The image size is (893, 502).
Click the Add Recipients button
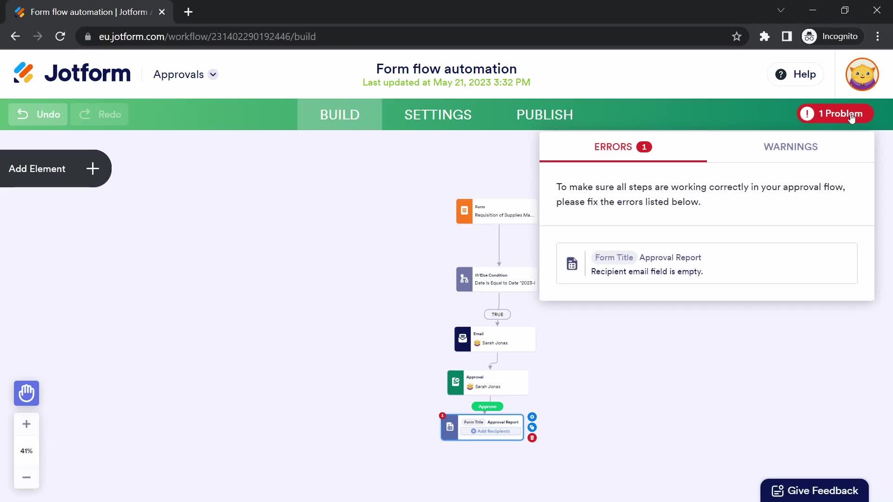(491, 431)
